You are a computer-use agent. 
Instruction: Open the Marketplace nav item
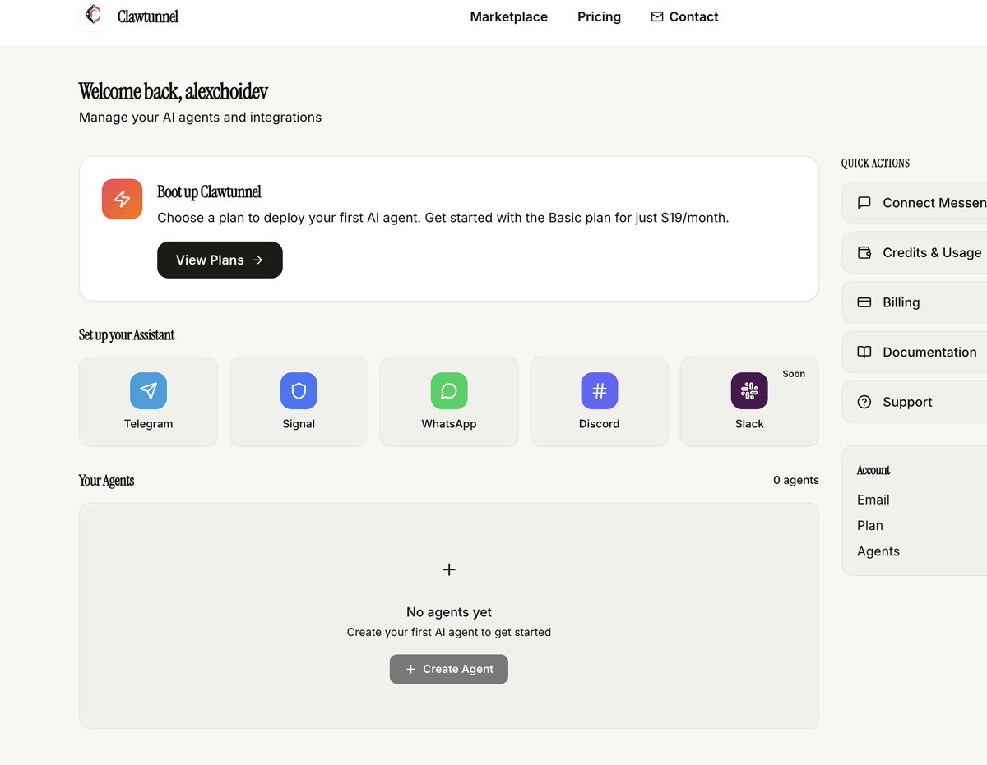pos(508,16)
